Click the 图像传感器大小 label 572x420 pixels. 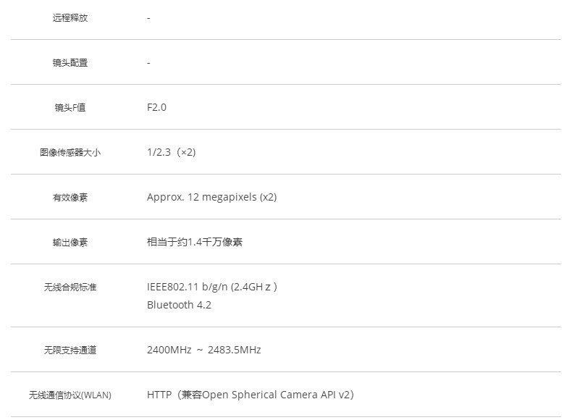(70, 153)
